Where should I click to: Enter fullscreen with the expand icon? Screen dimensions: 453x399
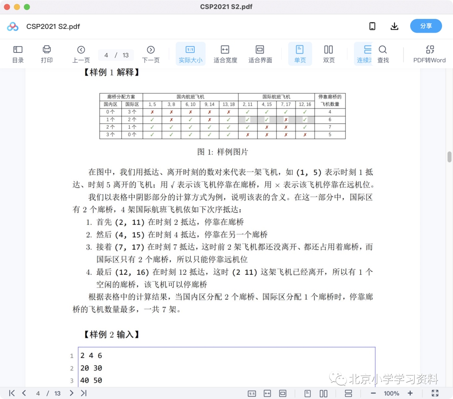tap(435, 393)
